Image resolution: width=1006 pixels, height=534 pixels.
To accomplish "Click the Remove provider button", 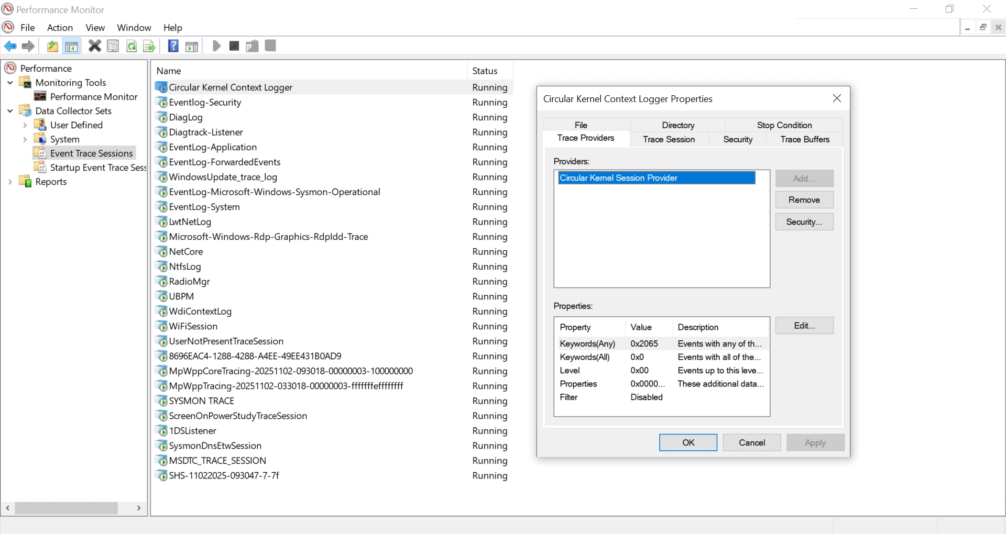I will click(804, 199).
